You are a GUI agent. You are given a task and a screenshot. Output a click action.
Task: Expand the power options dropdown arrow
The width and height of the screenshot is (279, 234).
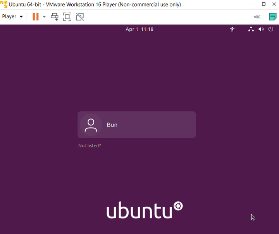point(44,17)
